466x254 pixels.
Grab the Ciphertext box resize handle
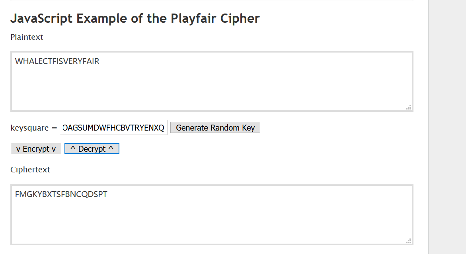(408, 240)
